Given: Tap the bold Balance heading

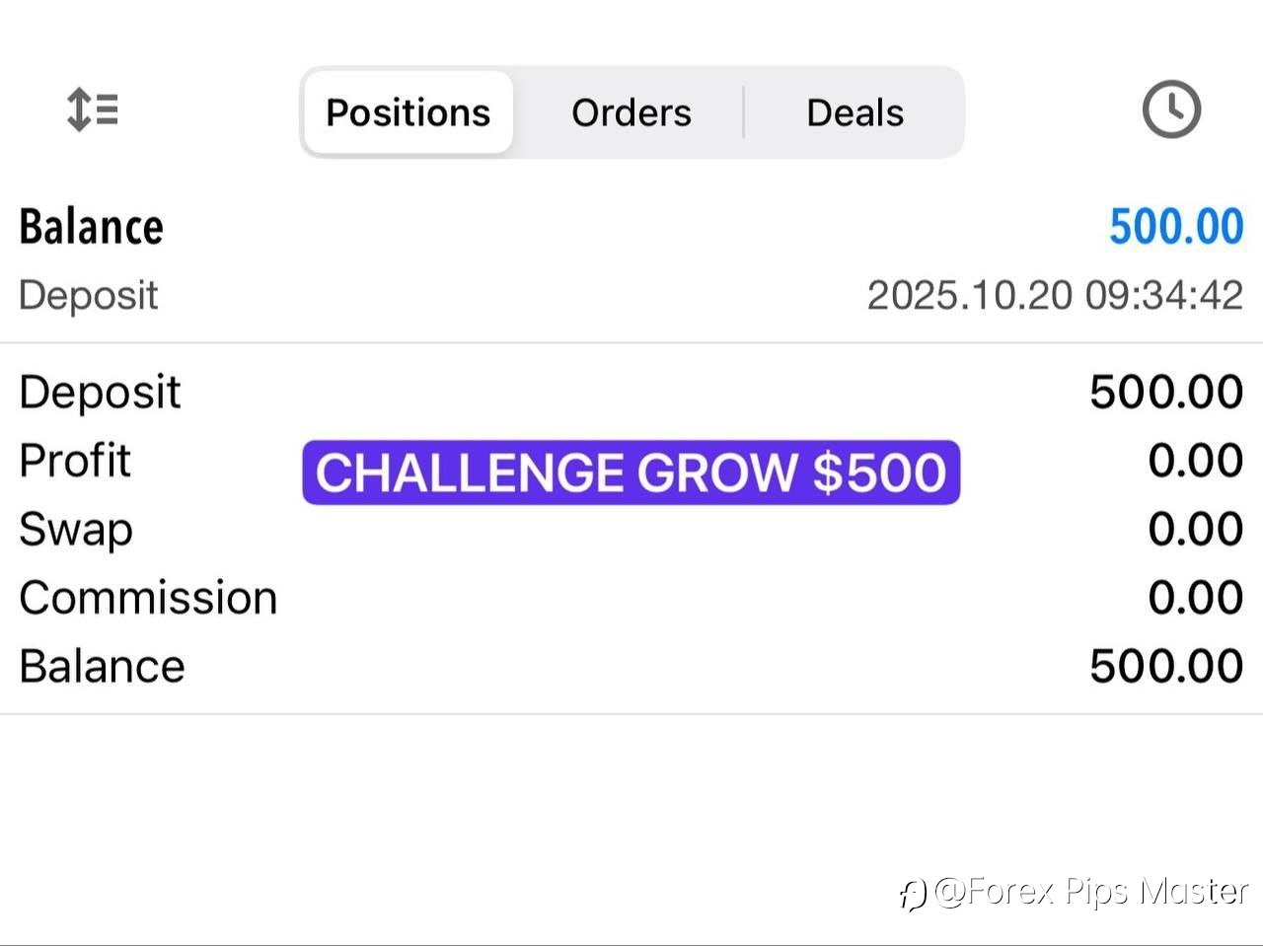Looking at the screenshot, I should tap(91, 227).
